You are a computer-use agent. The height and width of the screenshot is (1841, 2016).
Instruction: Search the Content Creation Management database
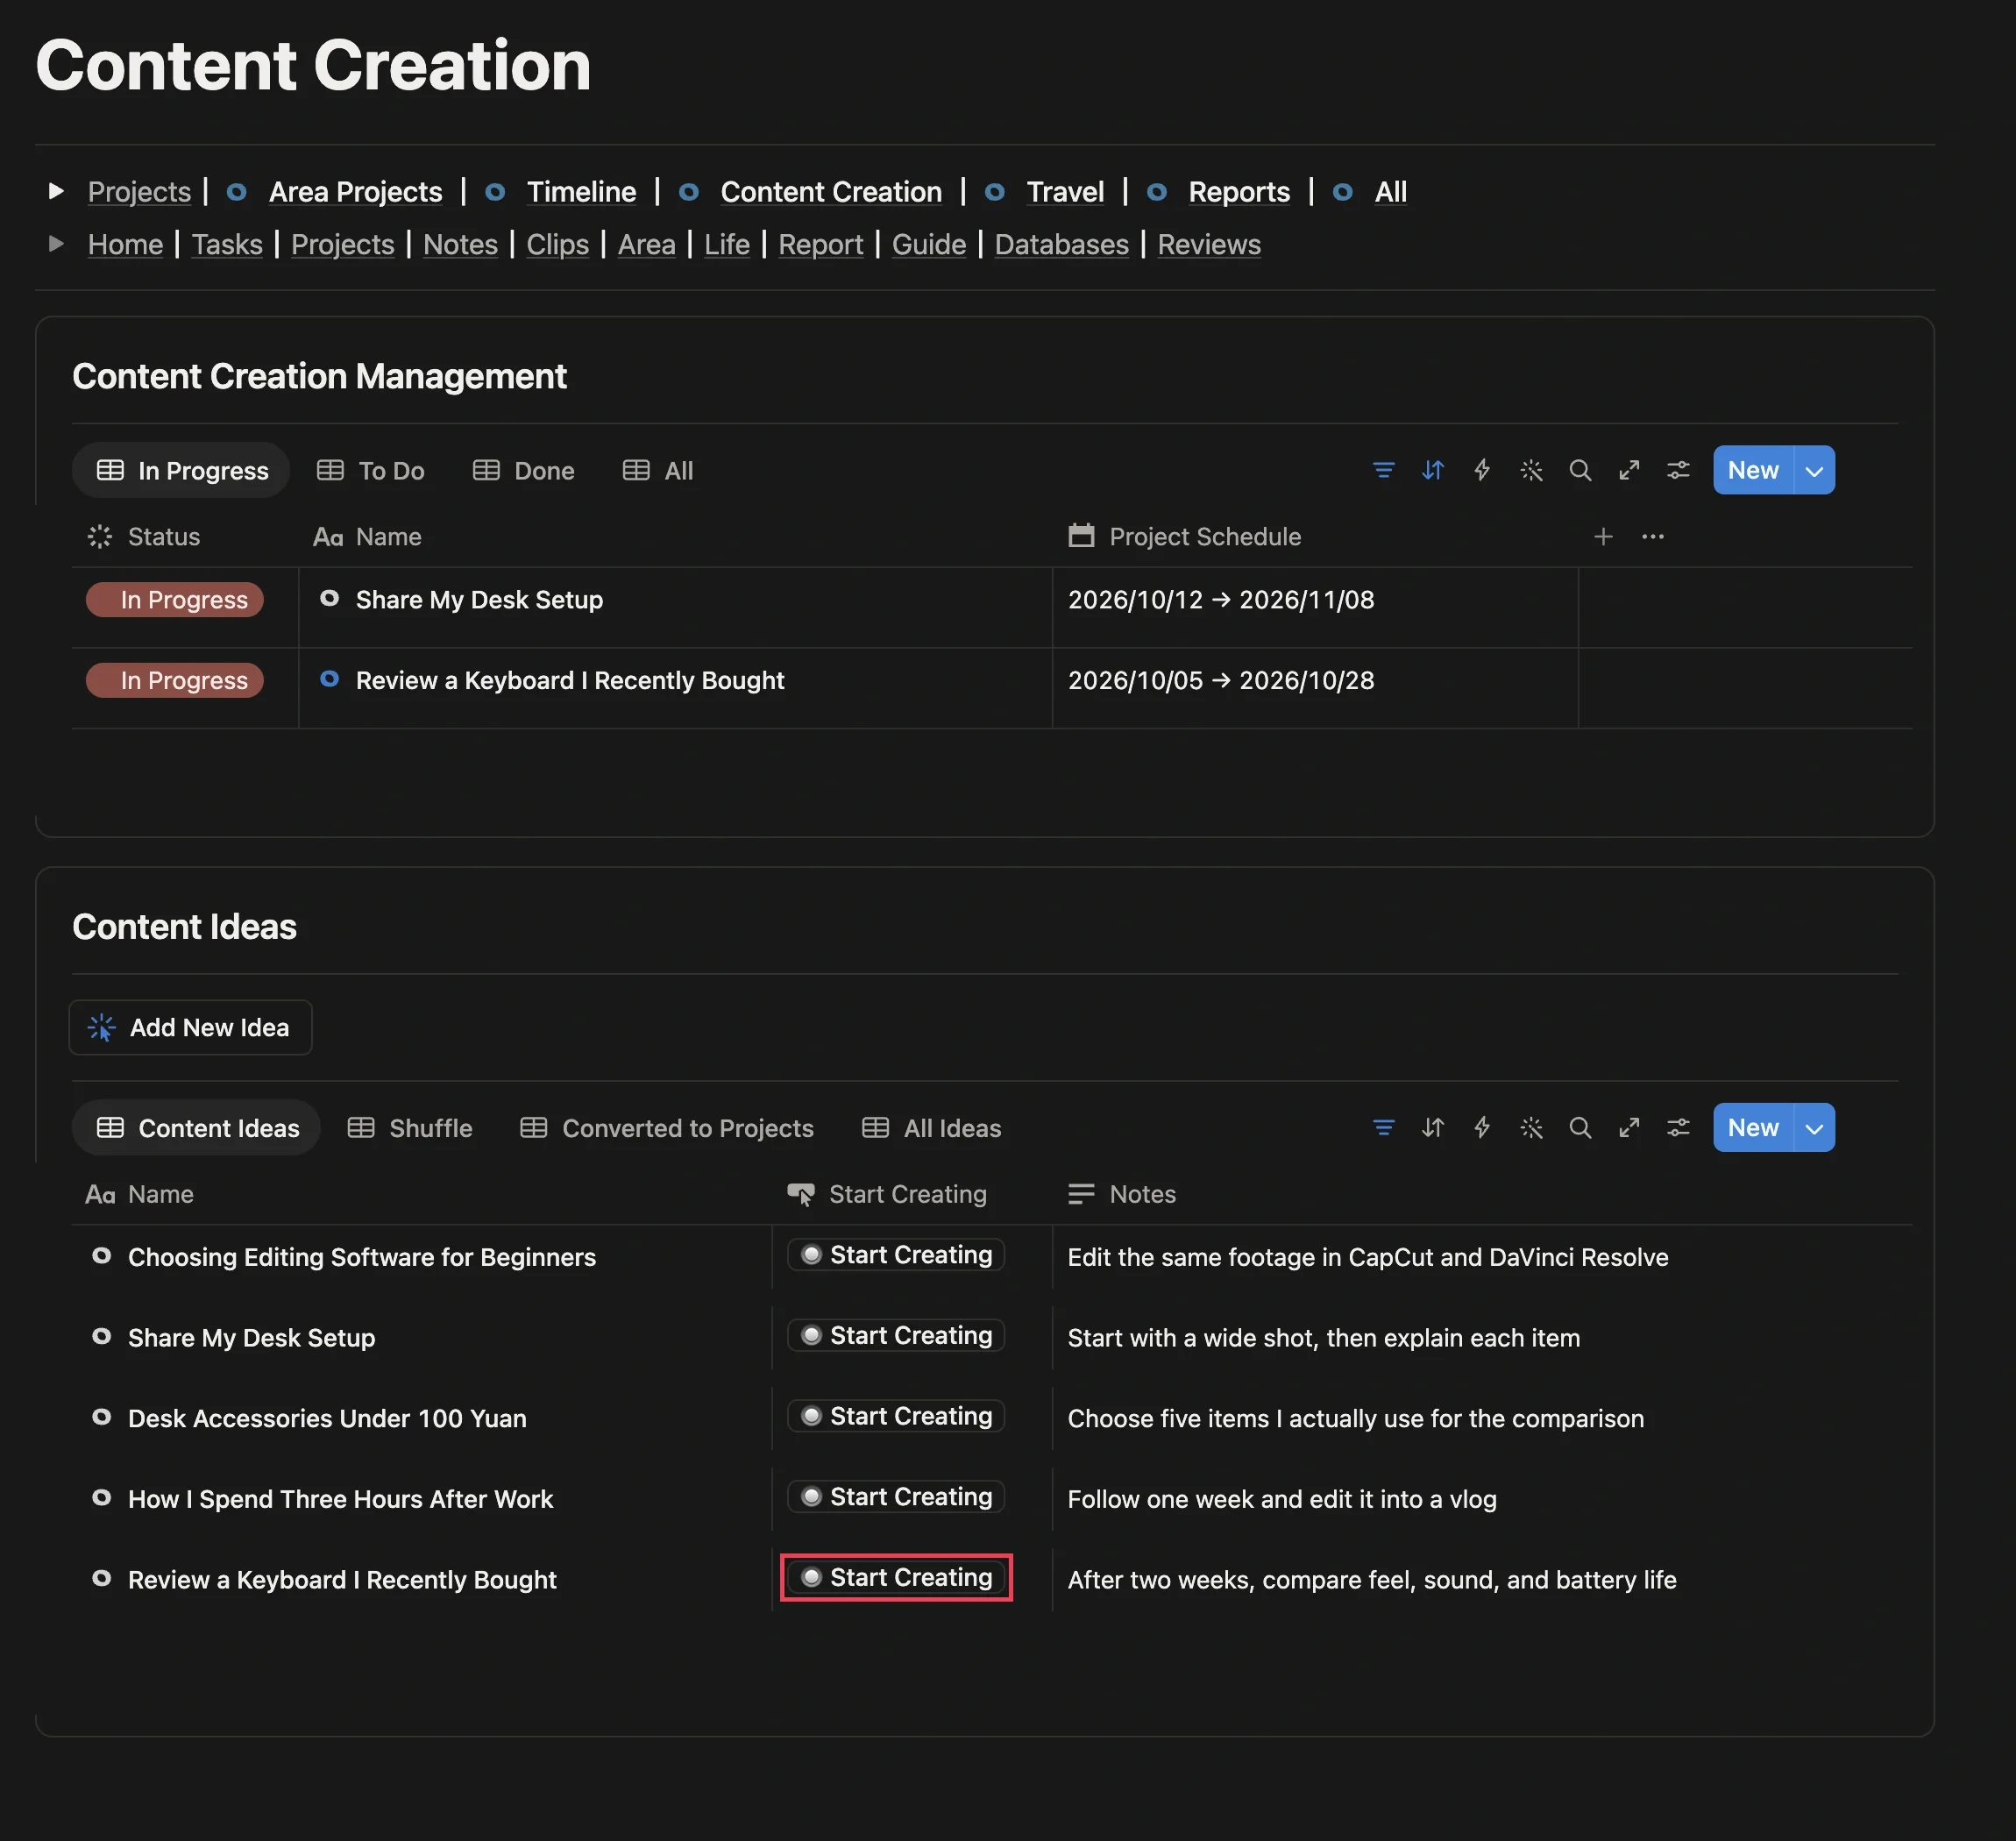[x=1580, y=470]
